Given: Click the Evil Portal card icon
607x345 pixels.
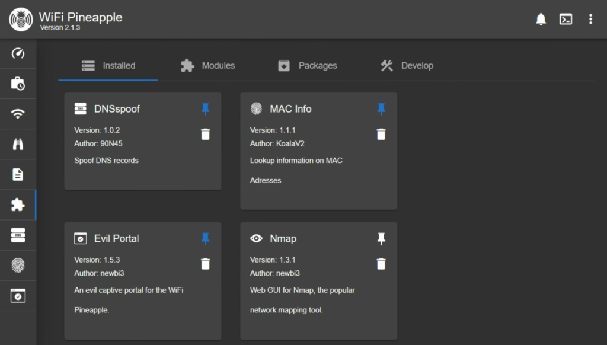Looking at the screenshot, I should [81, 238].
